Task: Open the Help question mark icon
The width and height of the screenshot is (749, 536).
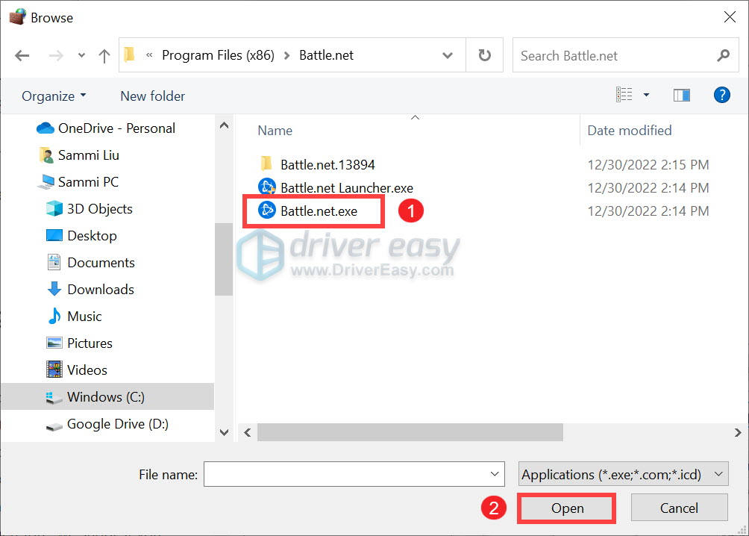Action: pos(722,95)
